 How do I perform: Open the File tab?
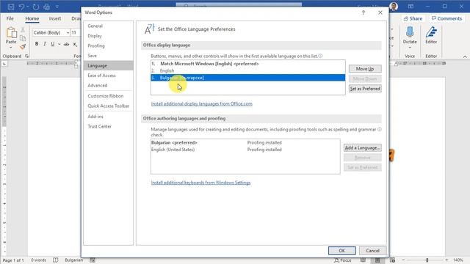click(x=10, y=18)
